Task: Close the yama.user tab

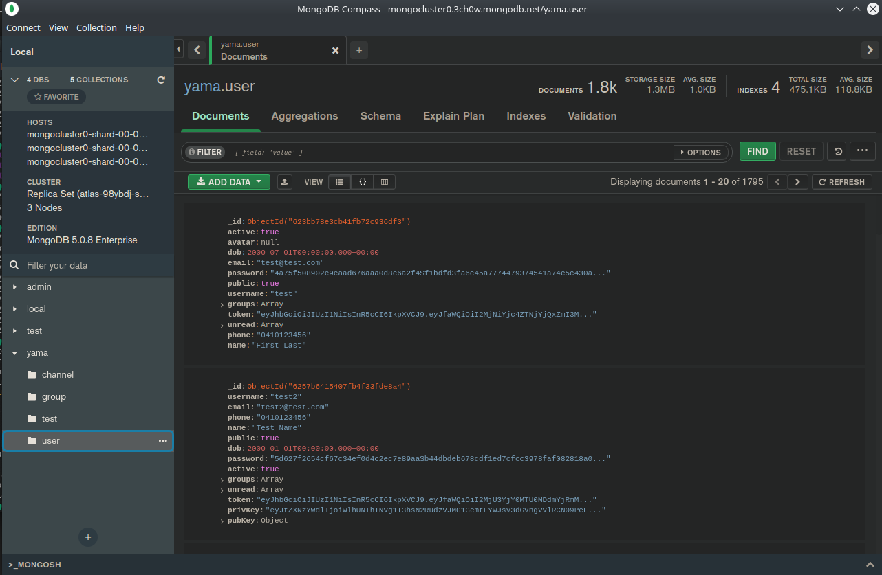Action: click(x=335, y=51)
